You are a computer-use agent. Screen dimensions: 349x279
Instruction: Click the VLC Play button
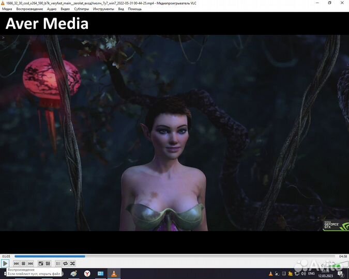click(x=5, y=263)
